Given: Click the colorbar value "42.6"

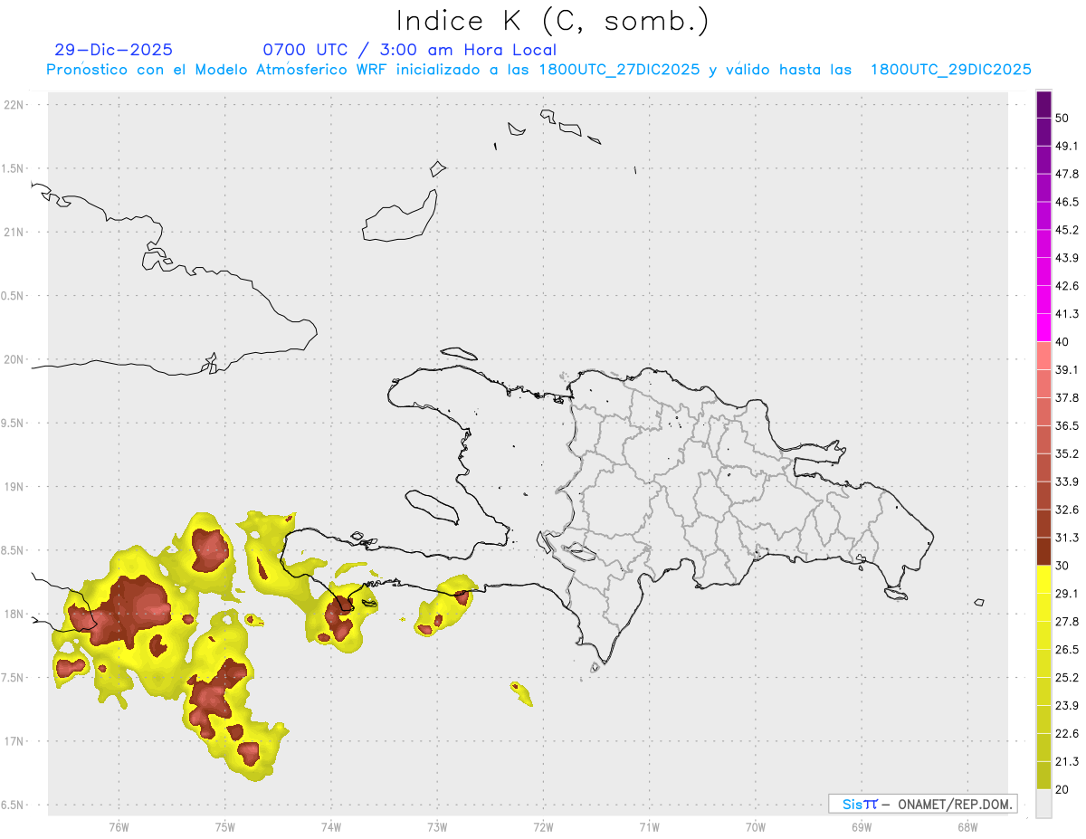Looking at the screenshot, I should [x=1067, y=286].
